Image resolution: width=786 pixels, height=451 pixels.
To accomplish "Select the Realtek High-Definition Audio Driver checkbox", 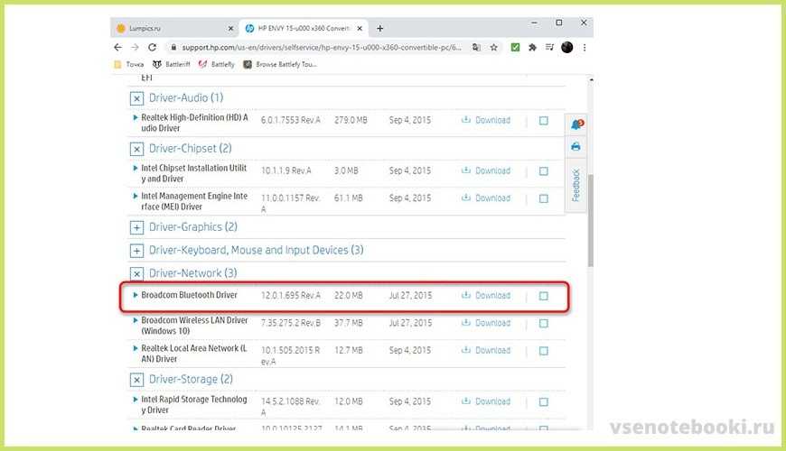I will tap(543, 120).
